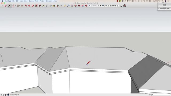Open the Camera menu
This screenshot has height=96, width=171.
(x=31, y=1)
